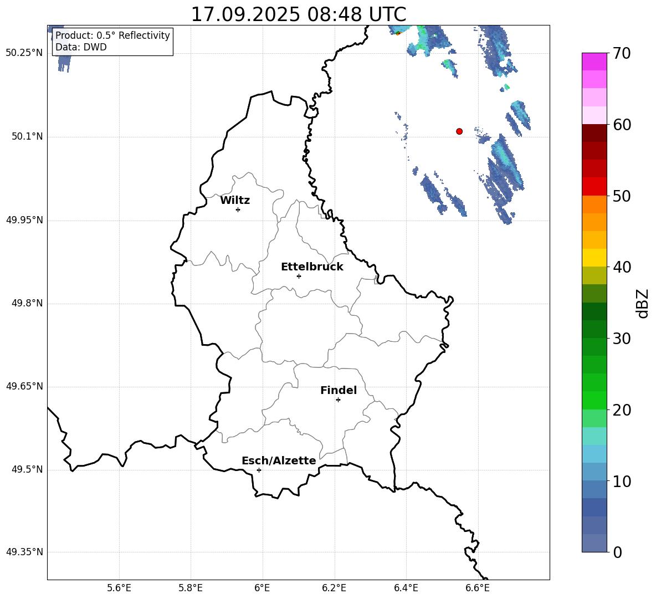Pick the bright red swatch just above 50 dBZ
656x599 pixels.
594,187
